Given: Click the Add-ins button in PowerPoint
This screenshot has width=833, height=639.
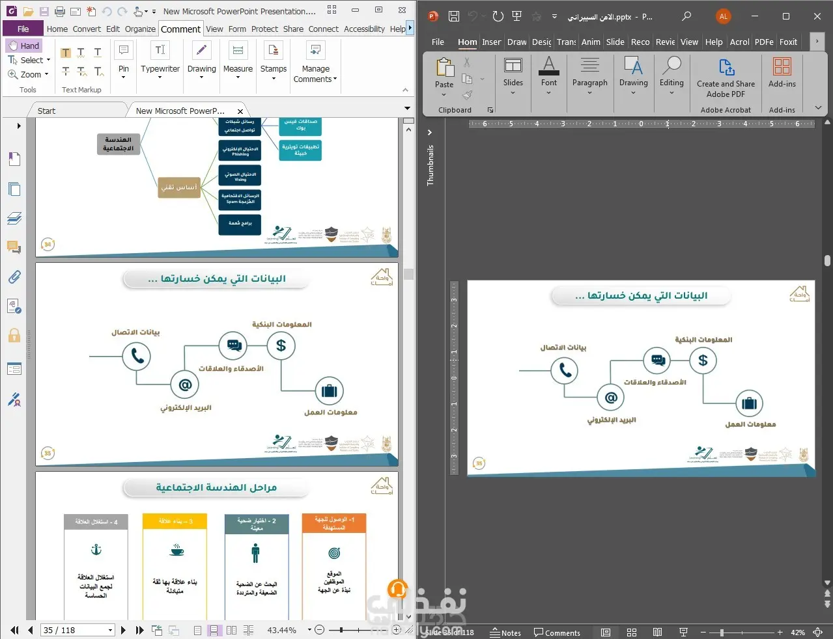Looking at the screenshot, I should pyautogui.click(x=782, y=72).
